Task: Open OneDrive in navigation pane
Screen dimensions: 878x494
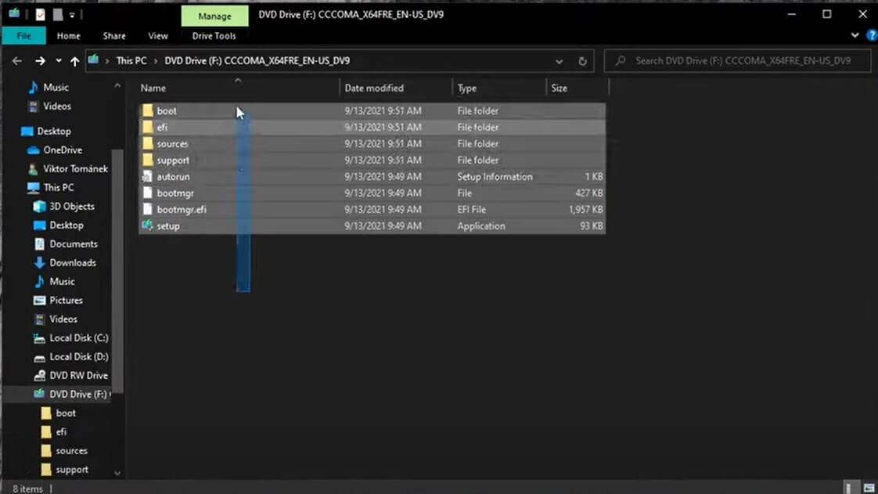Action: tap(62, 150)
